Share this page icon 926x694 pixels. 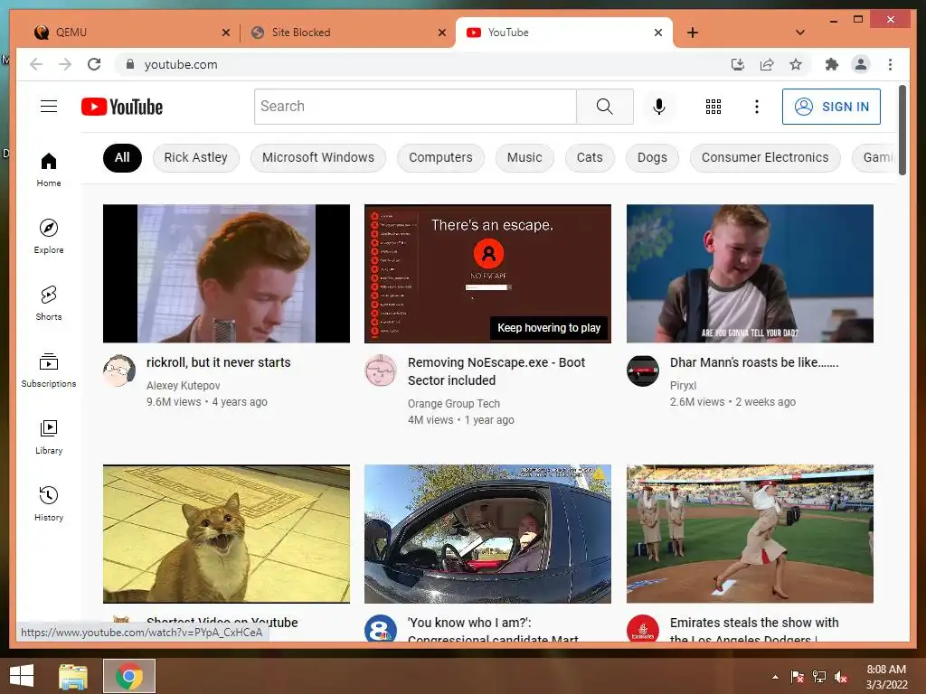coord(767,64)
